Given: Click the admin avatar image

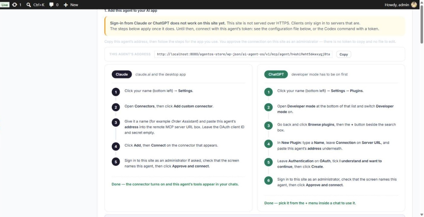Looking at the screenshot, I should point(414,5).
